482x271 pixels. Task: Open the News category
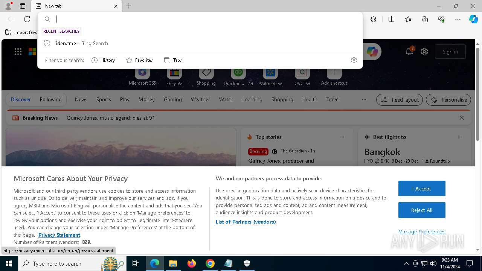point(81,99)
